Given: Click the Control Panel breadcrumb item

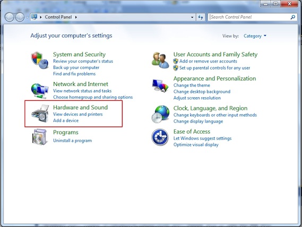Looking at the screenshot, I should click(x=58, y=17).
